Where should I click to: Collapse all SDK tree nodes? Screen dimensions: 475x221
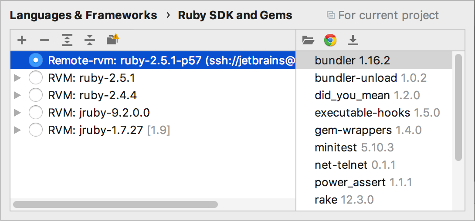pos(90,40)
